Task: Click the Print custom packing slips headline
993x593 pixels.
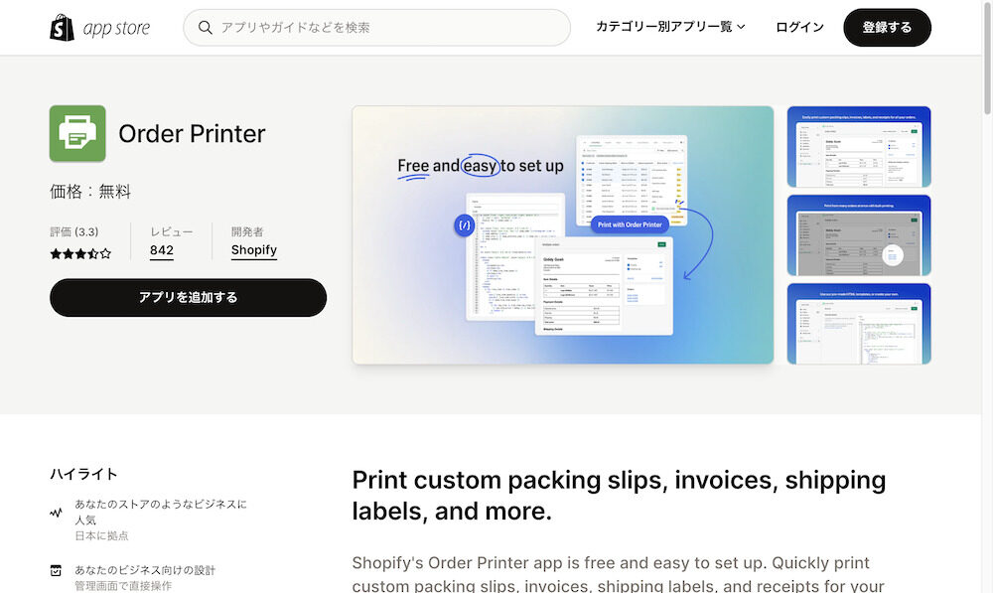Action: coord(619,496)
